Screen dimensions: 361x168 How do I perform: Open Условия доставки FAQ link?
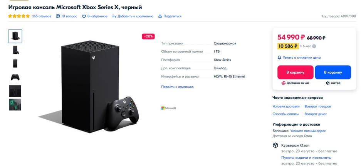286,106
